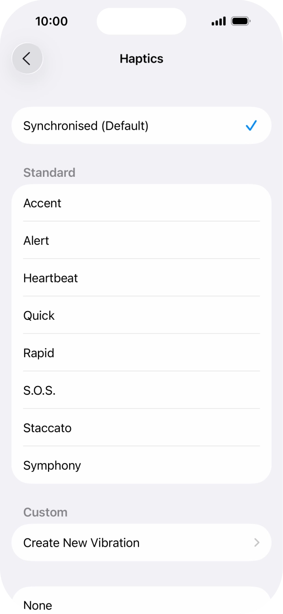The height and width of the screenshot is (614, 283).
Task: Tap the clock in the status bar
Action: pyautogui.click(x=52, y=21)
